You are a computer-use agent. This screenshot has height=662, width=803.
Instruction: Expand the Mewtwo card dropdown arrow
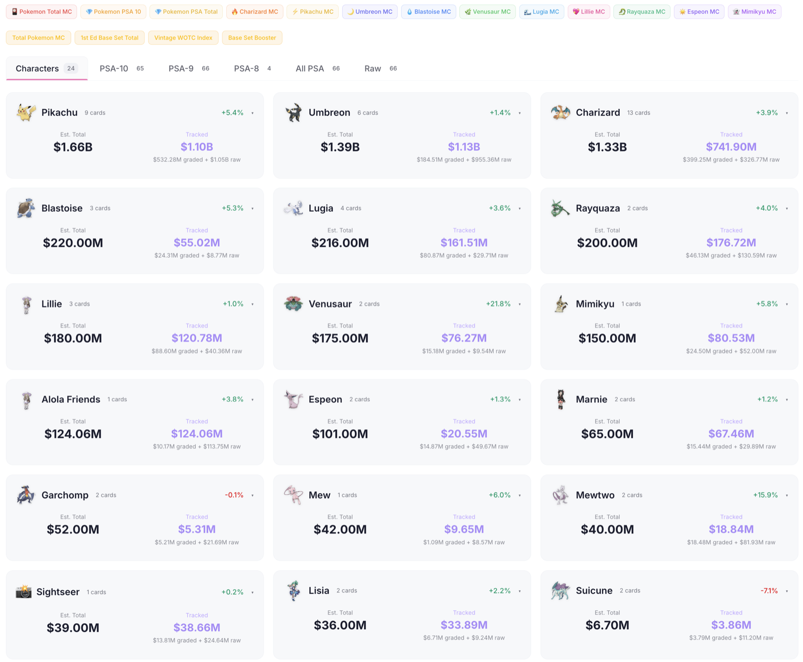point(786,495)
